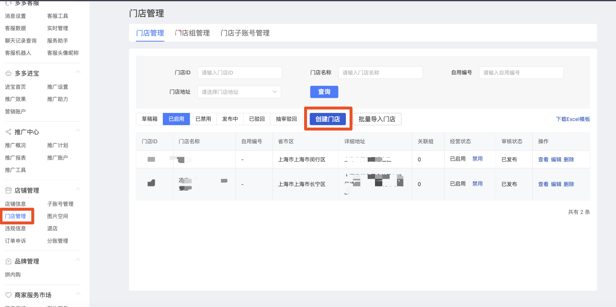Show stores with 发布中 status
The width and height of the screenshot is (616, 307).
[230, 119]
